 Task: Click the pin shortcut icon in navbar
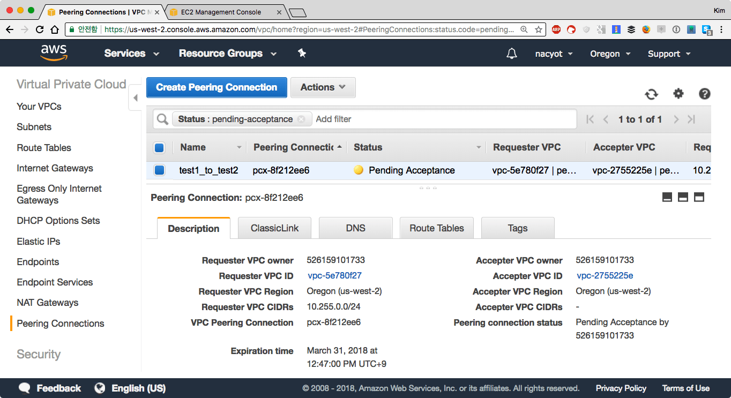[x=302, y=53]
